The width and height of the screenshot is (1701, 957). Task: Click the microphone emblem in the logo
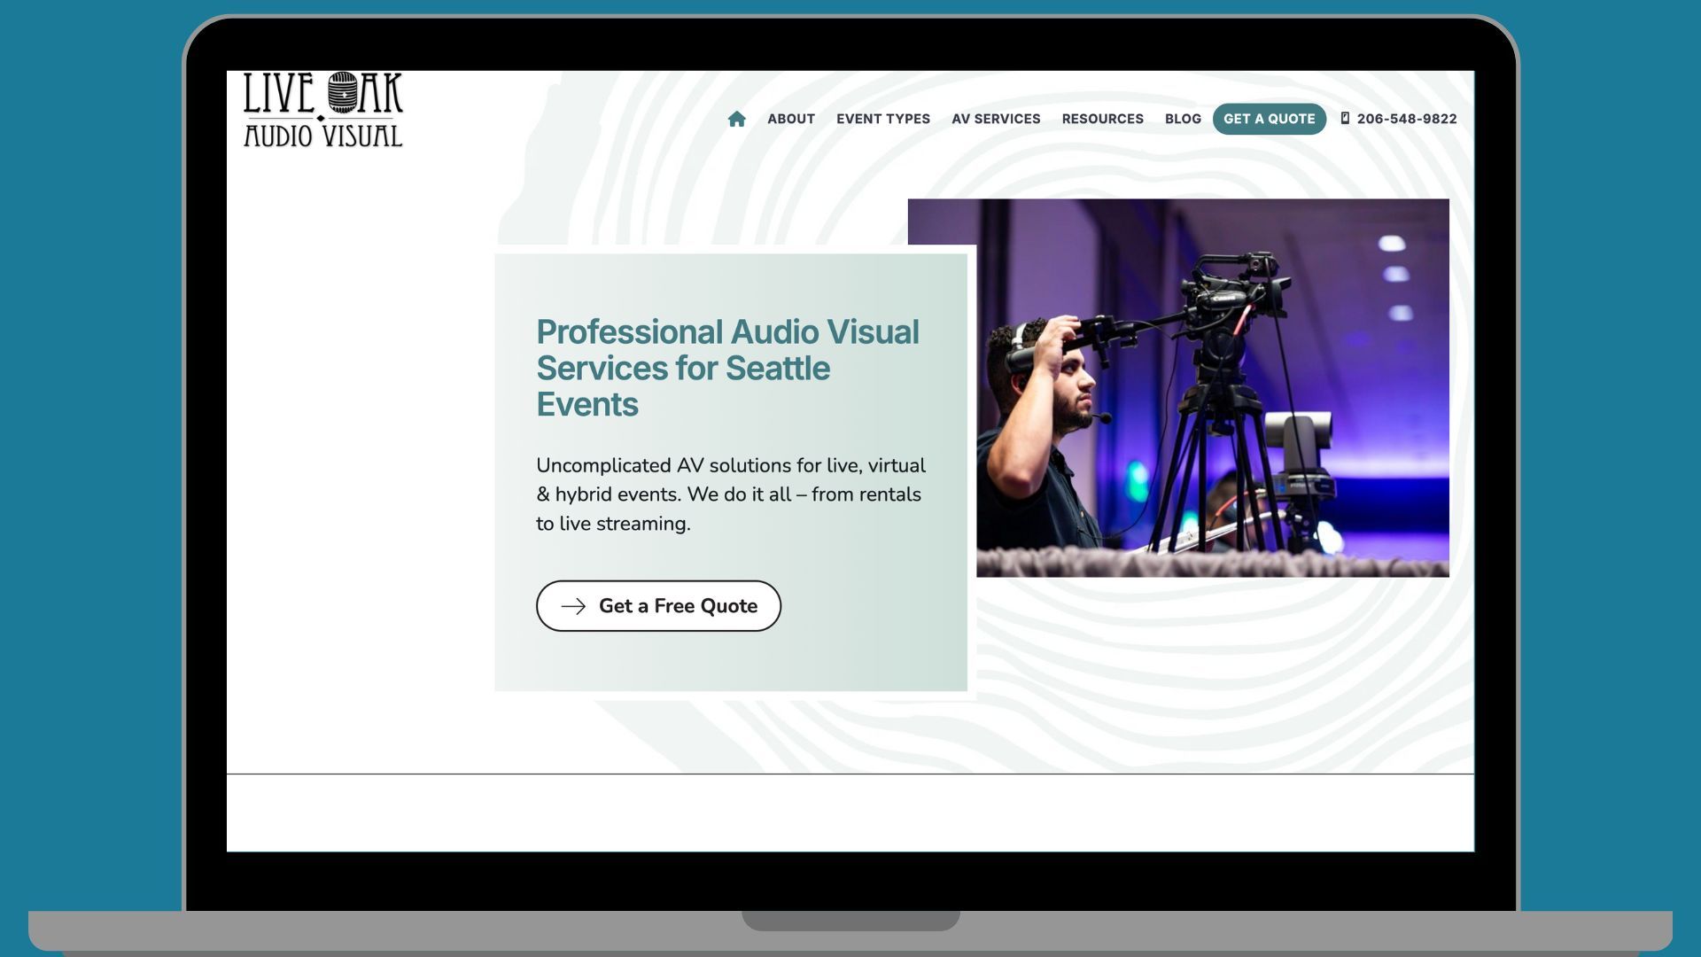point(342,92)
